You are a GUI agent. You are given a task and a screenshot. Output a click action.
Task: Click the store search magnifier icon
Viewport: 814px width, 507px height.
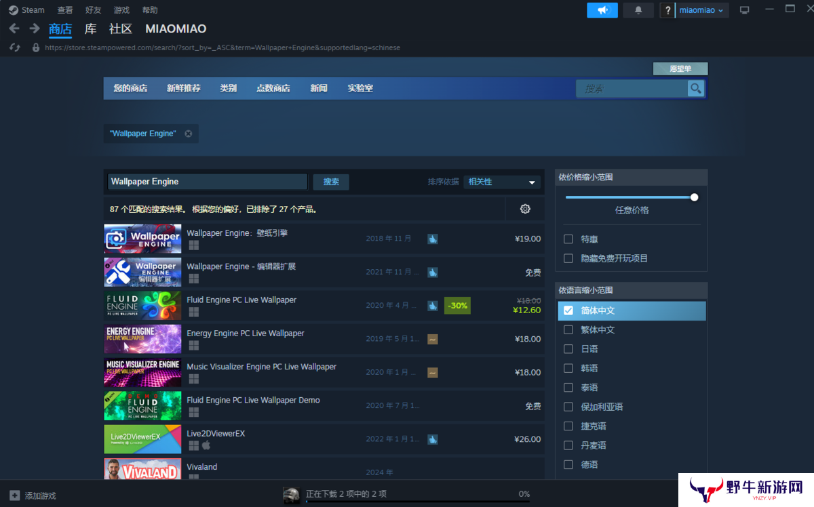click(x=695, y=89)
